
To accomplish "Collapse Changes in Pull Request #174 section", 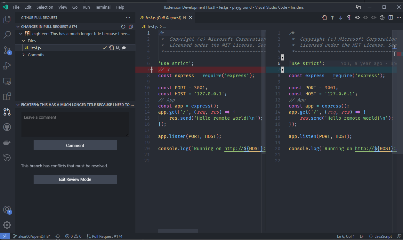I will click(x=18, y=27).
